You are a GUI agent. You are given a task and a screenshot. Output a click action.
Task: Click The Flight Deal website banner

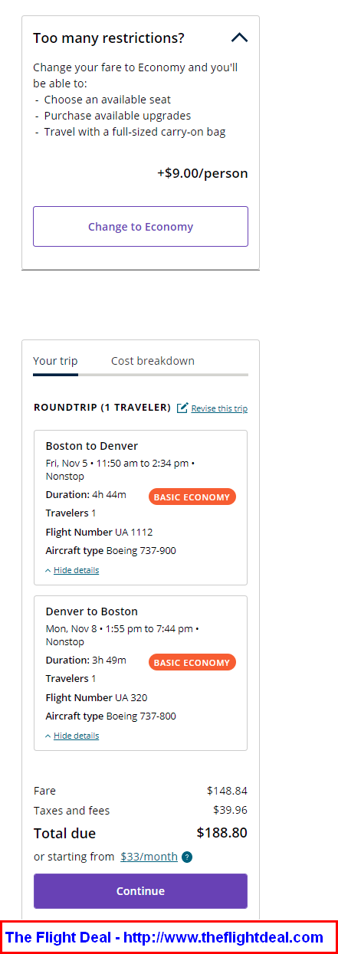(x=169, y=937)
